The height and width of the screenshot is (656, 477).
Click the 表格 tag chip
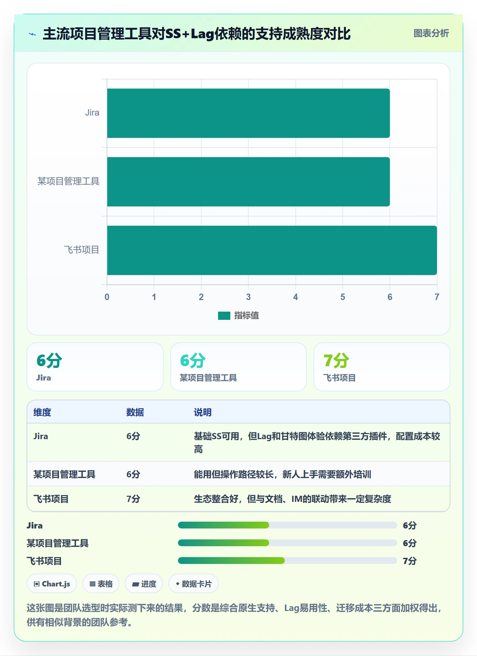[x=101, y=584]
